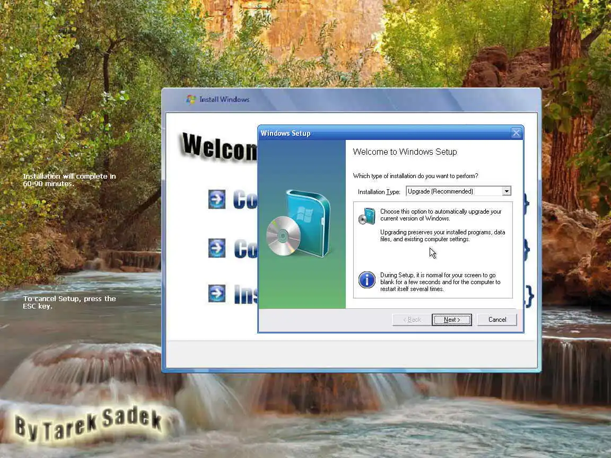Screen dimensions: 611x458
Task: Open the Installation Type combo box
Action: pos(458,191)
